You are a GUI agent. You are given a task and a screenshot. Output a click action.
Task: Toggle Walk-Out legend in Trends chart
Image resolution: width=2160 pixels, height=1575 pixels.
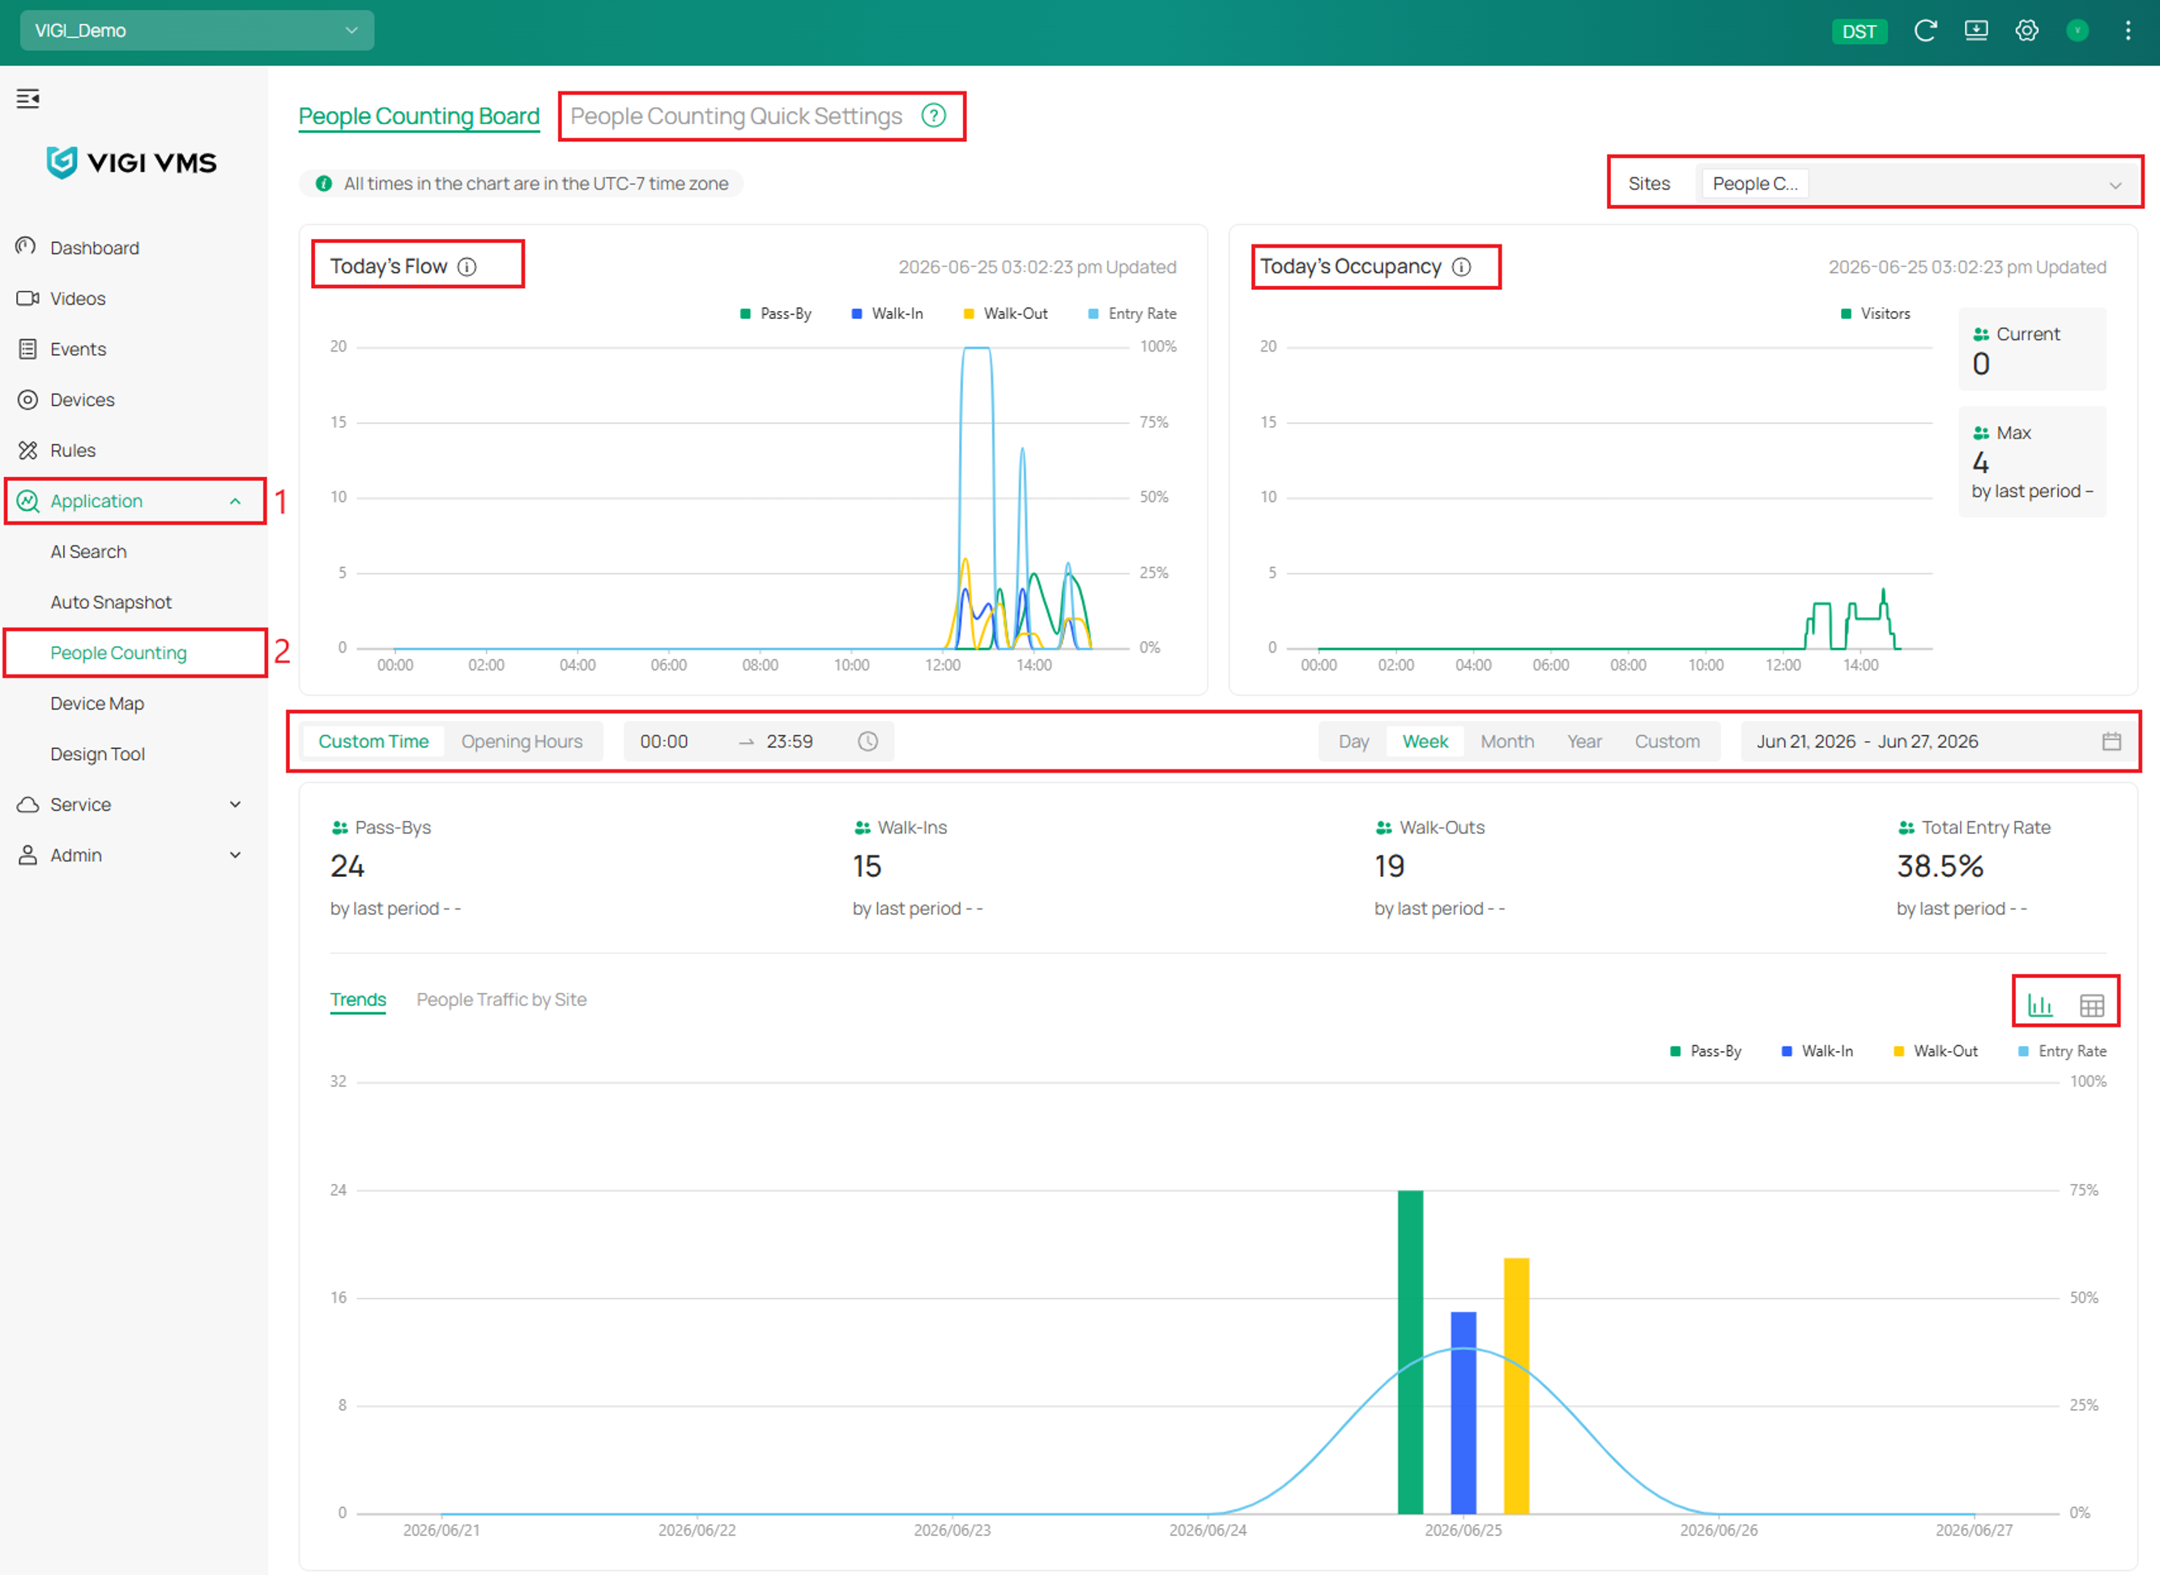pos(1935,1050)
